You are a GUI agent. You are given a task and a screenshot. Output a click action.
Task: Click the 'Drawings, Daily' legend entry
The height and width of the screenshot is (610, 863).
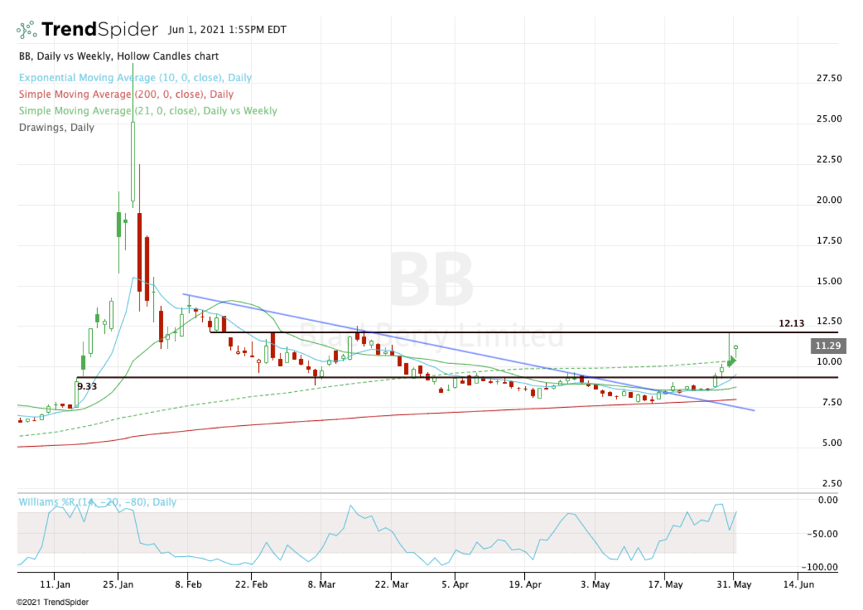[x=56, y=127]
